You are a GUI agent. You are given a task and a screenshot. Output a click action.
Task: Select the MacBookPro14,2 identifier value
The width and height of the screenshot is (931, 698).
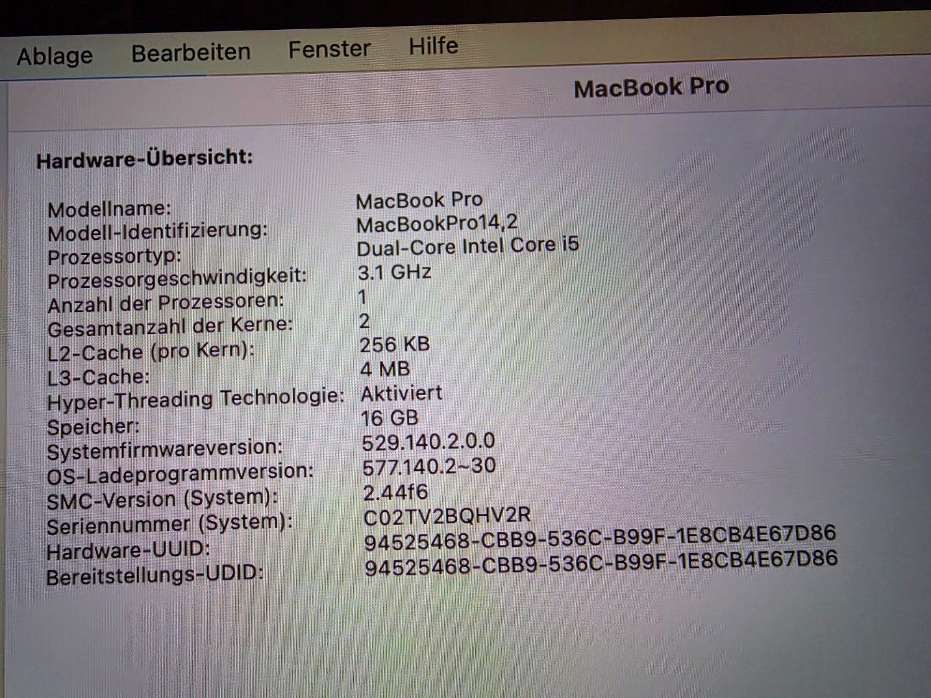(x=437, y=223)
